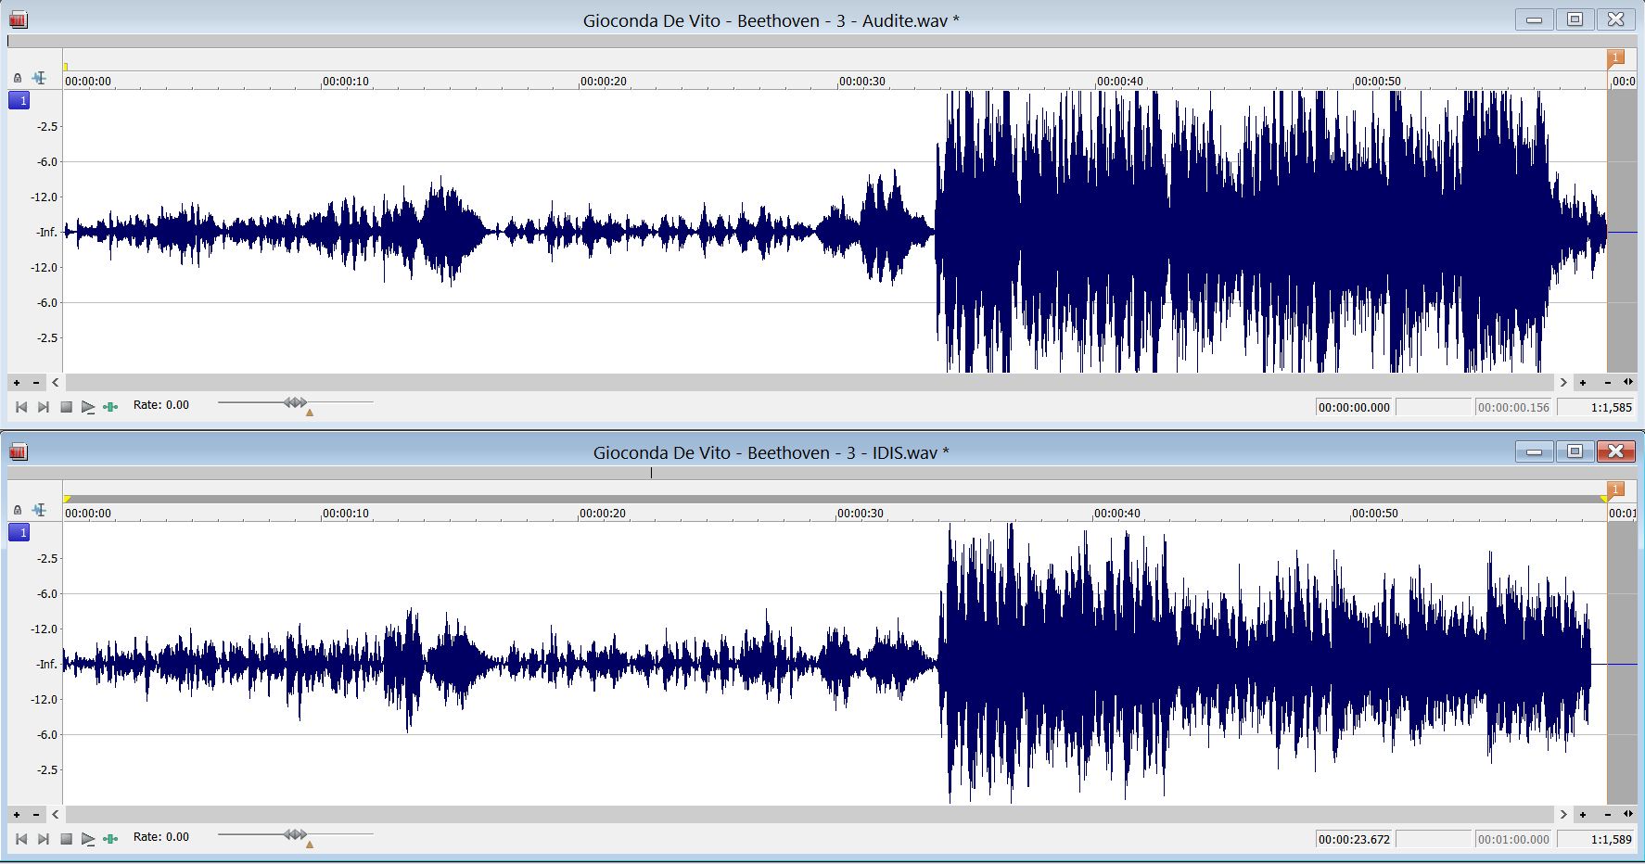
Task: Zoom out time with bottom-right minus in IDIS.wav
Action: coord(1607,815)
